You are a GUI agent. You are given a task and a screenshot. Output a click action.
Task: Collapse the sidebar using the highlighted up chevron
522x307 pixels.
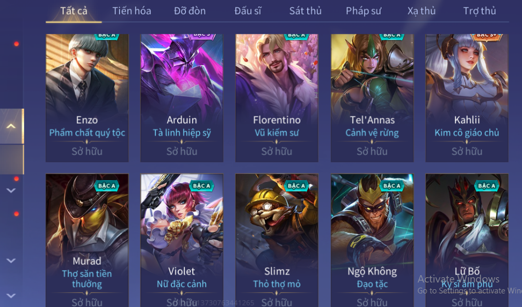point(11,126)
